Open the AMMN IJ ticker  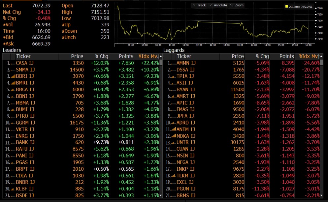pyautogui.click(x=186, y=63)
